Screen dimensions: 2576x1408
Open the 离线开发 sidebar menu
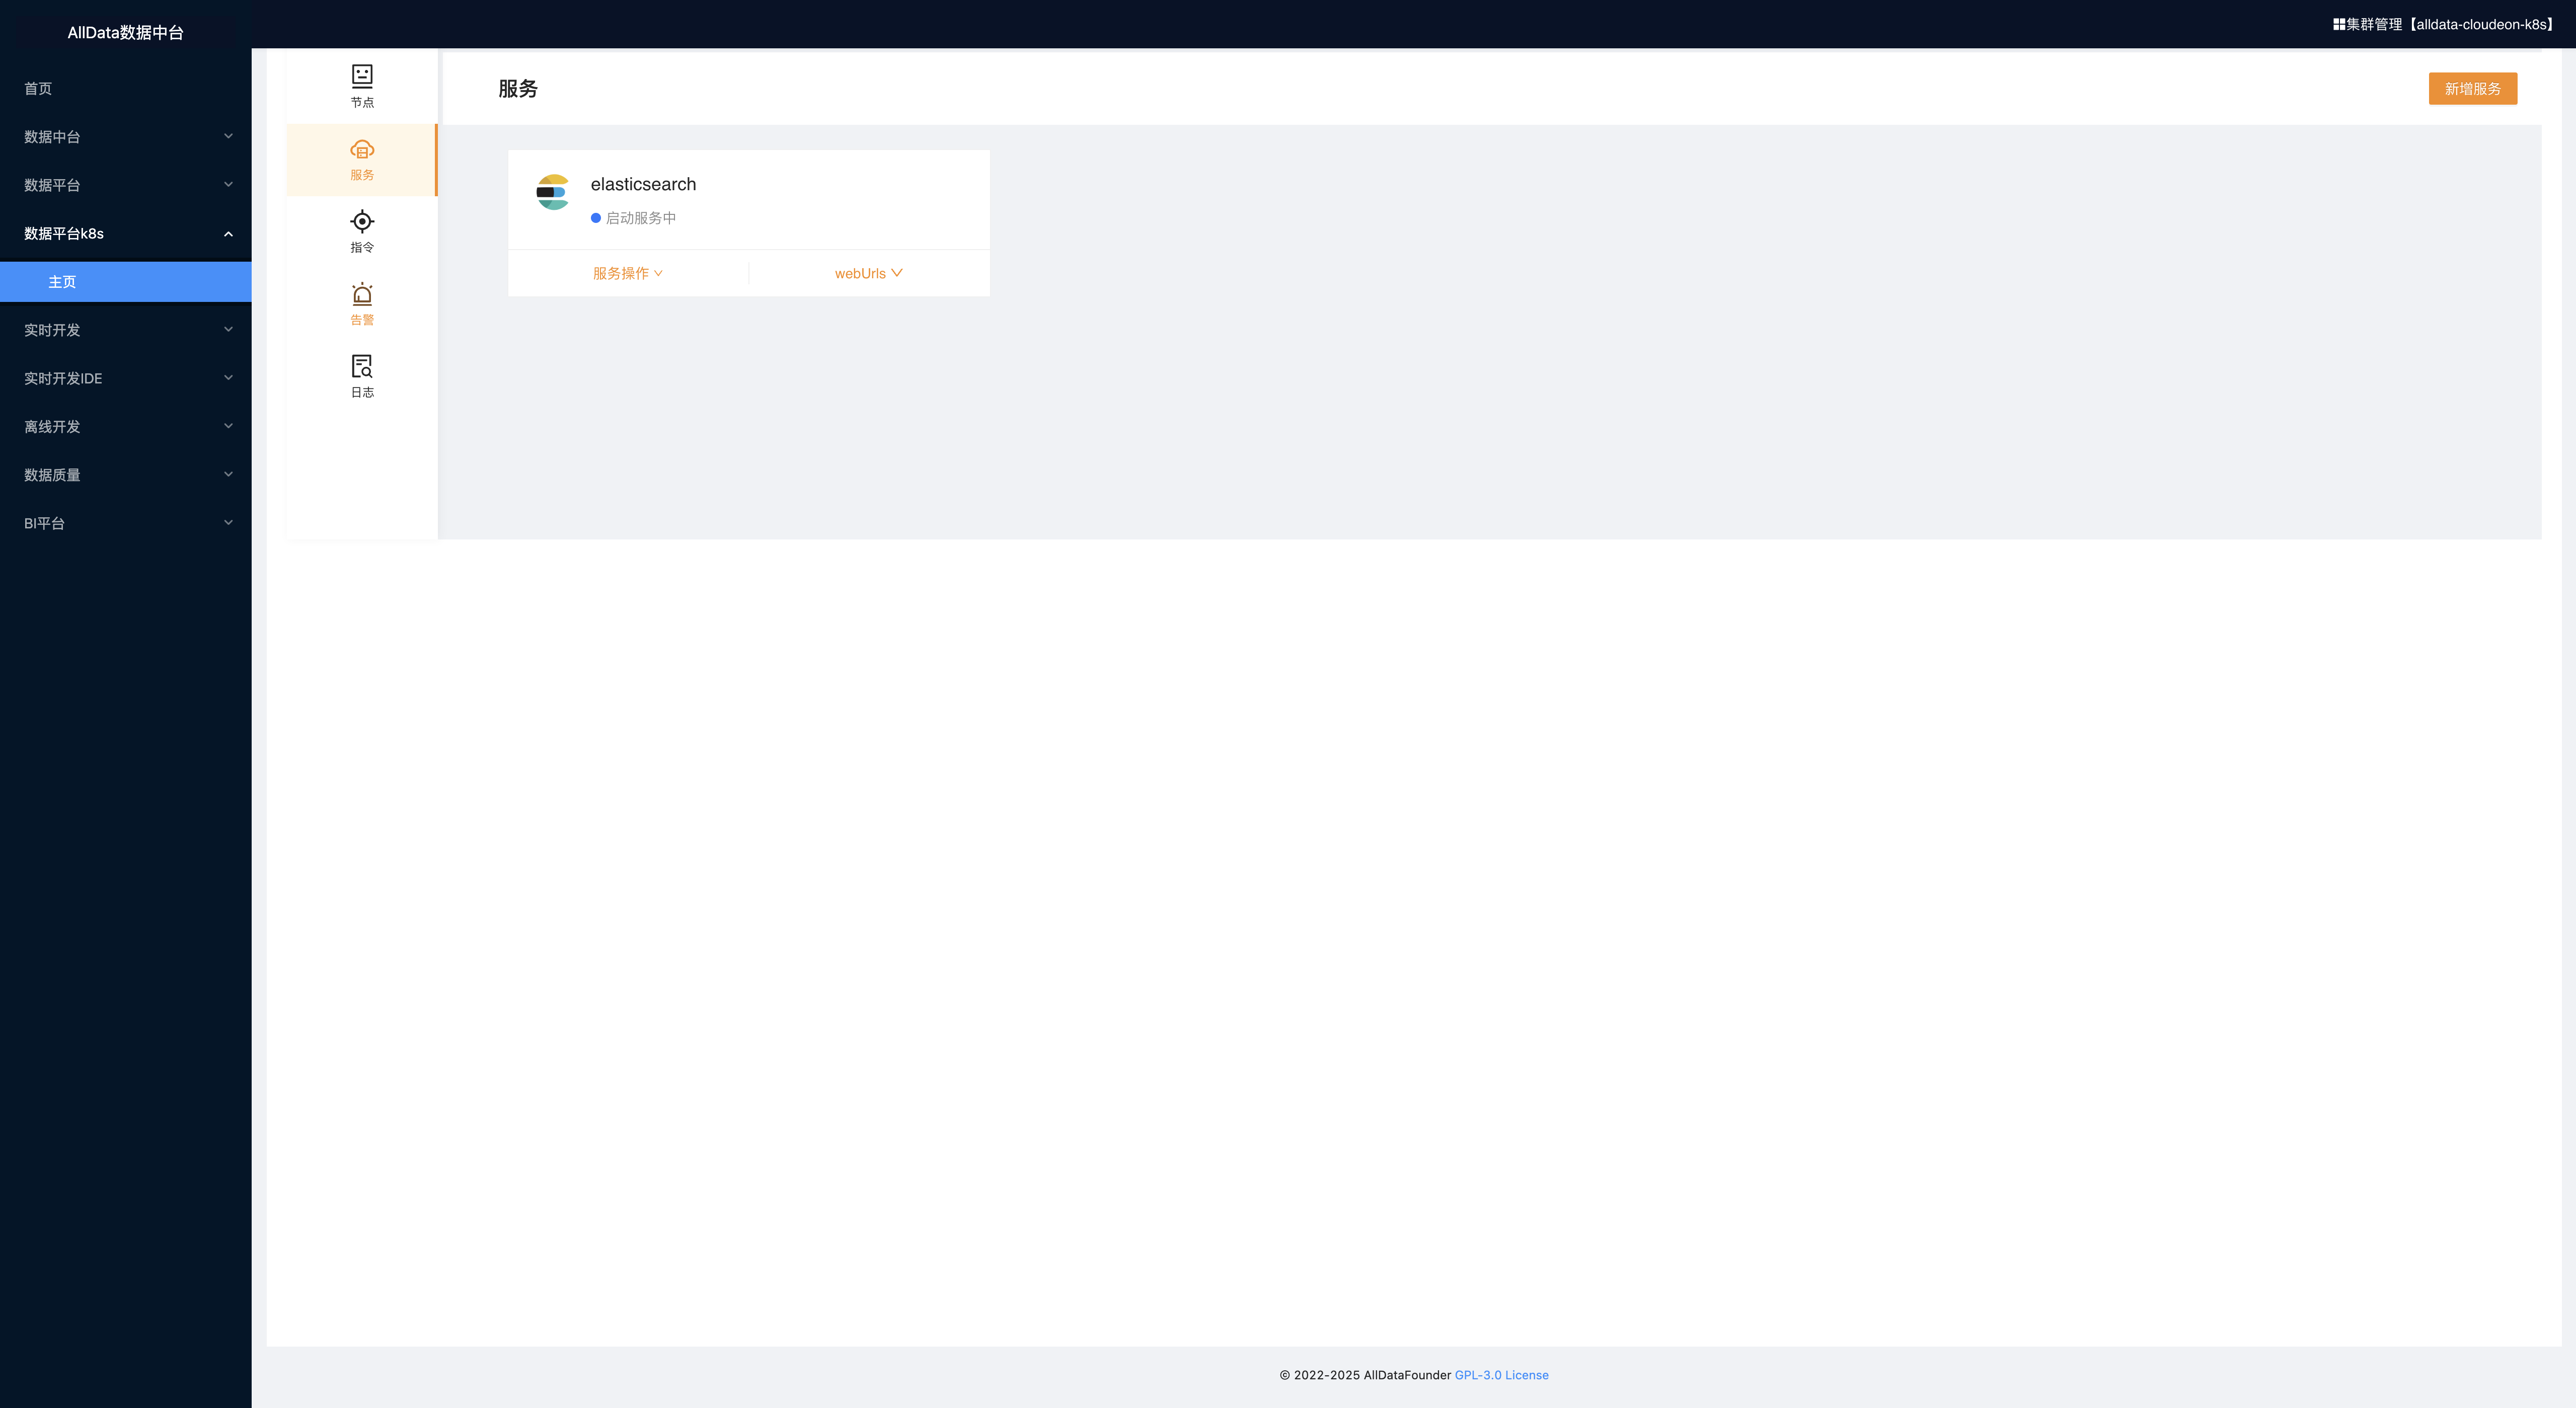point(126,426)
